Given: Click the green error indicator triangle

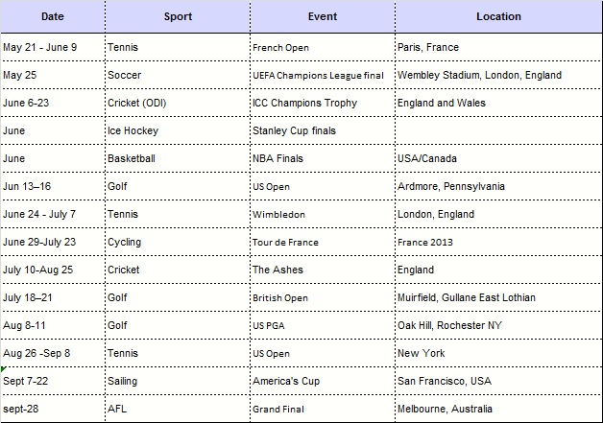Looking at the screenshot, I should [x=3, y=369].
